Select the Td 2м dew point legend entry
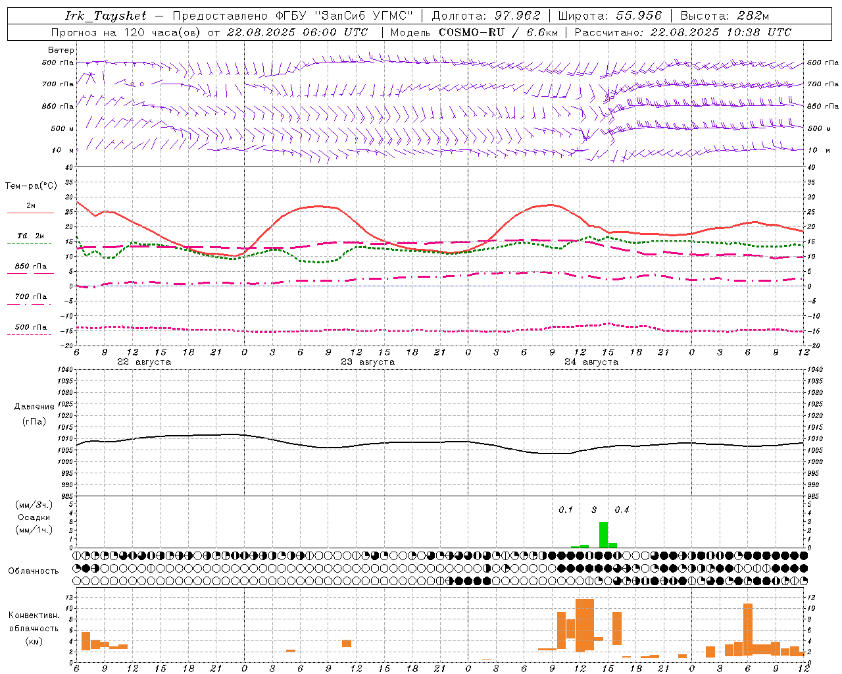Screen dimensions: 842x674 pos(31,236)
